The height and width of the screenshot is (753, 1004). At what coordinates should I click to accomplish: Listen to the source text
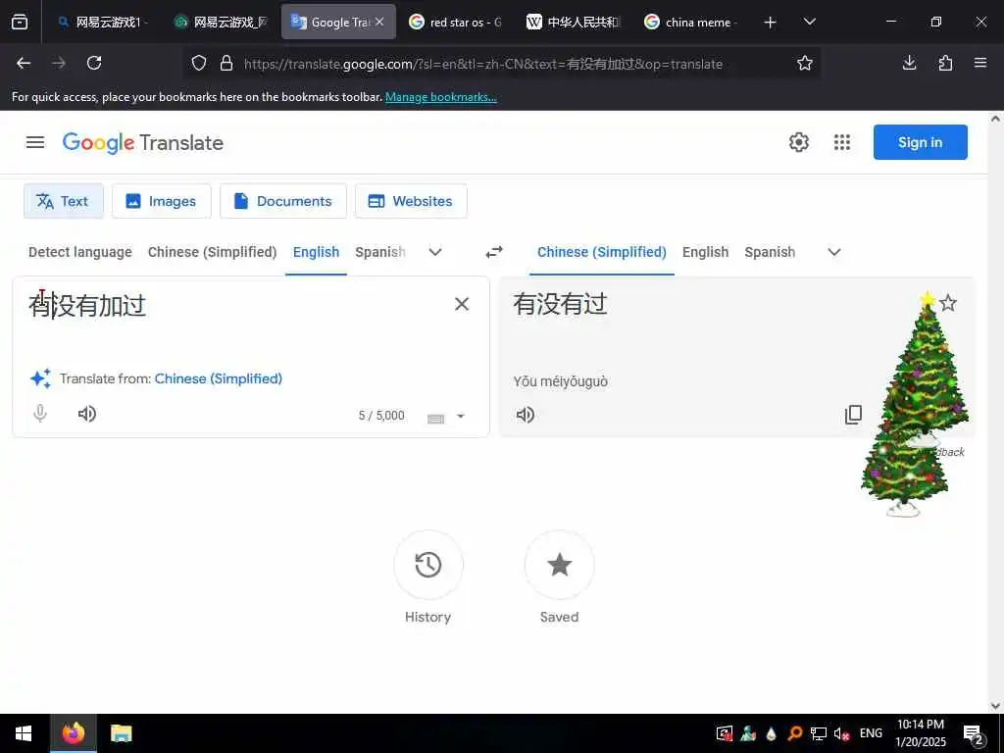coord(87,414)
